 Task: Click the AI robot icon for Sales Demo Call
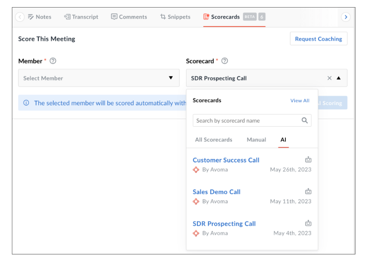pos(308,192)
